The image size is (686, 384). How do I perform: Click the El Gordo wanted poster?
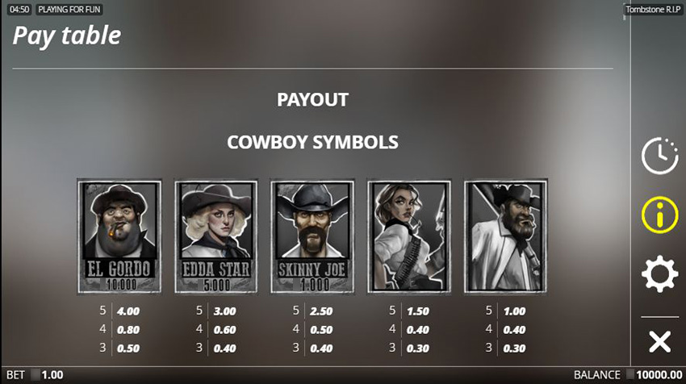[x=119, y=236]
